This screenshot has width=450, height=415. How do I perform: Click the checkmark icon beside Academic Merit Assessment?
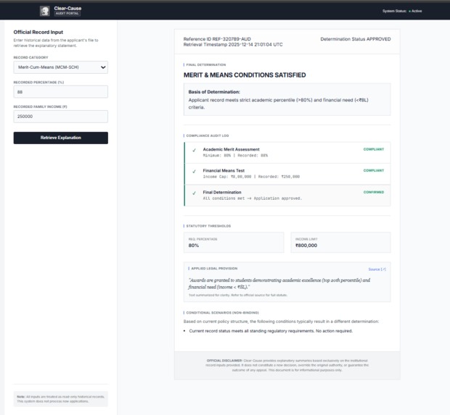point(195,150)
